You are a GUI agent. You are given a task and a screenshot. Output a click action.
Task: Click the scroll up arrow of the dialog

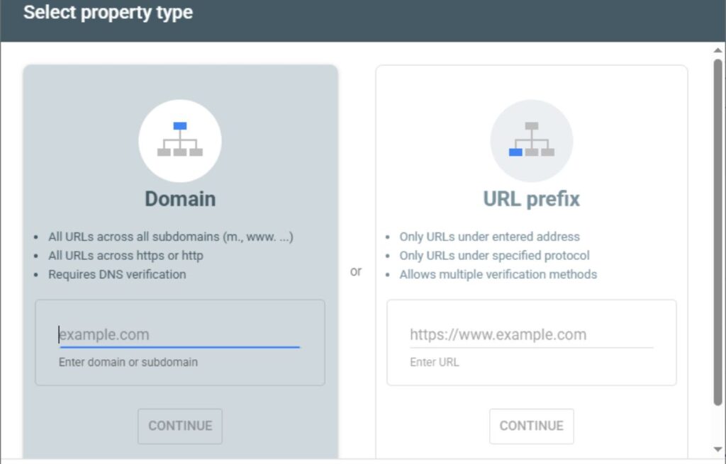(717, 50)
